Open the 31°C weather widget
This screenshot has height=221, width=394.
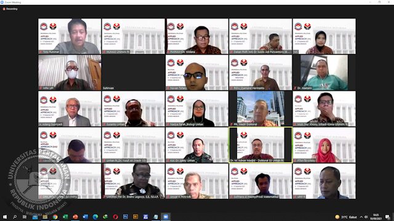346,217
